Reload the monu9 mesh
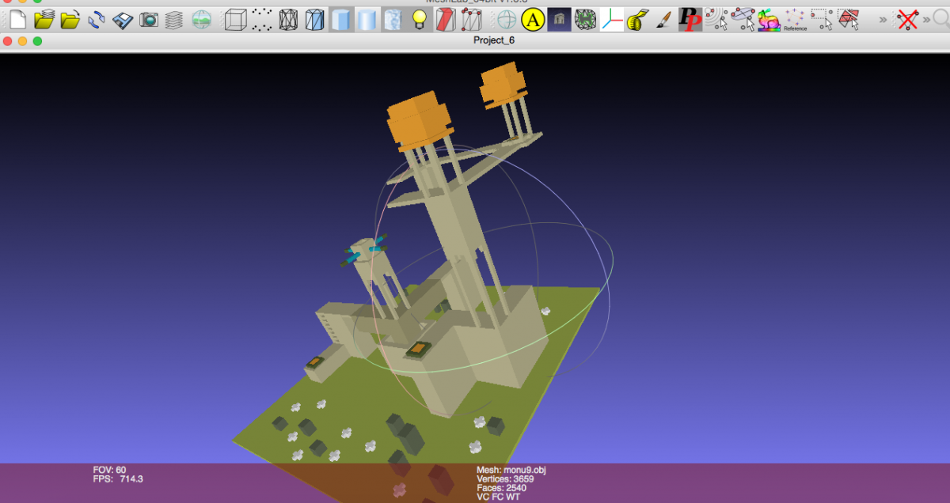 (97, 18)
